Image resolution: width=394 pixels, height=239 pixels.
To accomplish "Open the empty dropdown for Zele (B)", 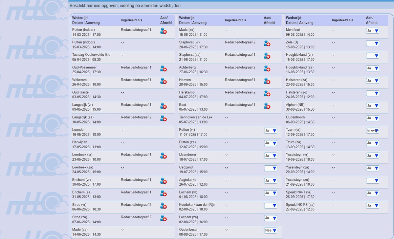I will (x=373, y=43).
